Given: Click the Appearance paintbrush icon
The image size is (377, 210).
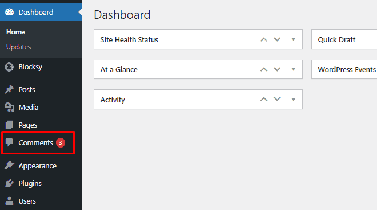Looking at the screenshot, I should click(9, 165).
